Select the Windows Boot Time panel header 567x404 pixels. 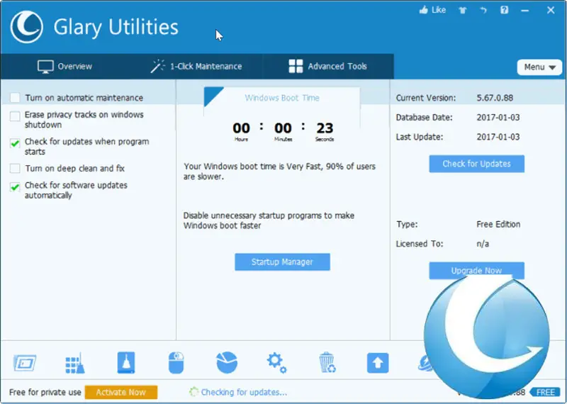coord(282,98)
